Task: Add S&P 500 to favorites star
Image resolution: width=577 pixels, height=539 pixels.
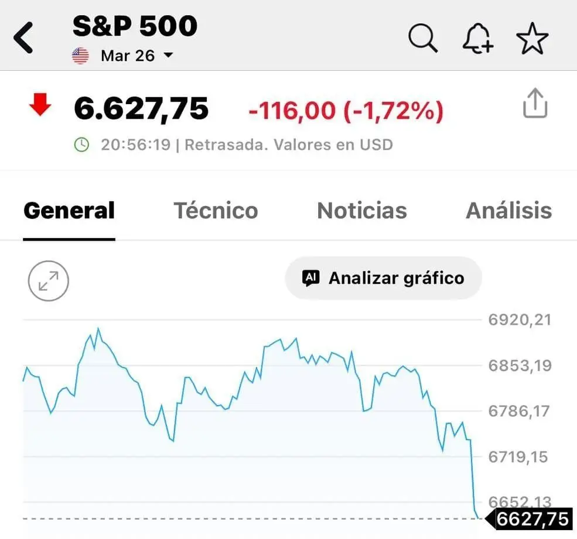Action: [532, 39]
